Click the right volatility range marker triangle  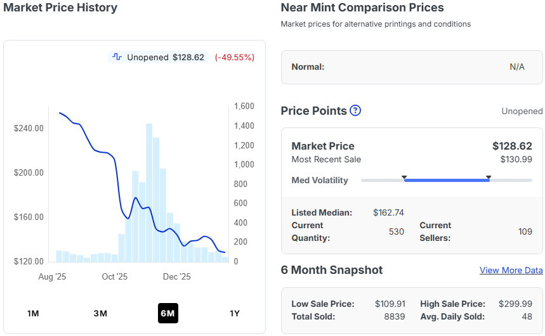(489, 177)
